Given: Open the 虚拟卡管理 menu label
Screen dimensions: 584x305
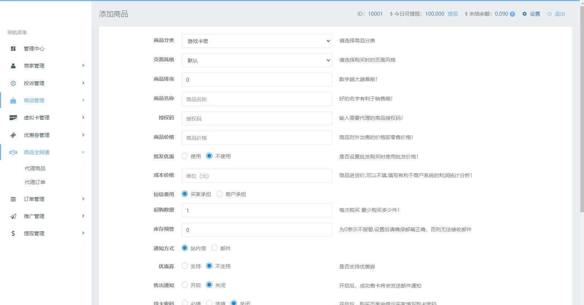Looking at the screenshot, I should click(x=37, y=118).
